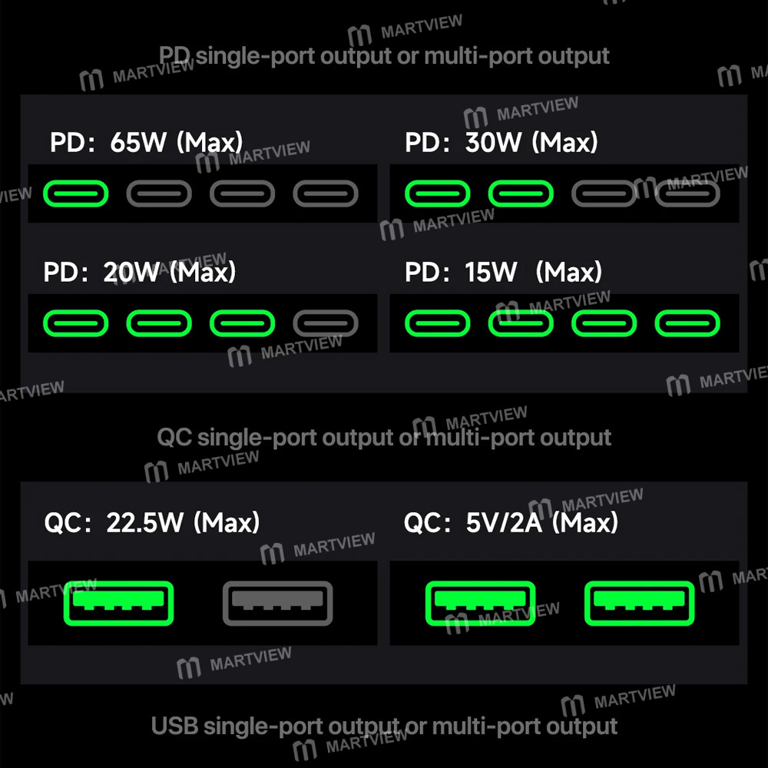Click the last green USB-C port under PD 15W
This screenshot has height=768, width=768.
pos(687,323)
